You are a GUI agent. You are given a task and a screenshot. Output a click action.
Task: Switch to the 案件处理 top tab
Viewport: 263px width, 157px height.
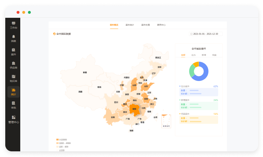point(145,25)
